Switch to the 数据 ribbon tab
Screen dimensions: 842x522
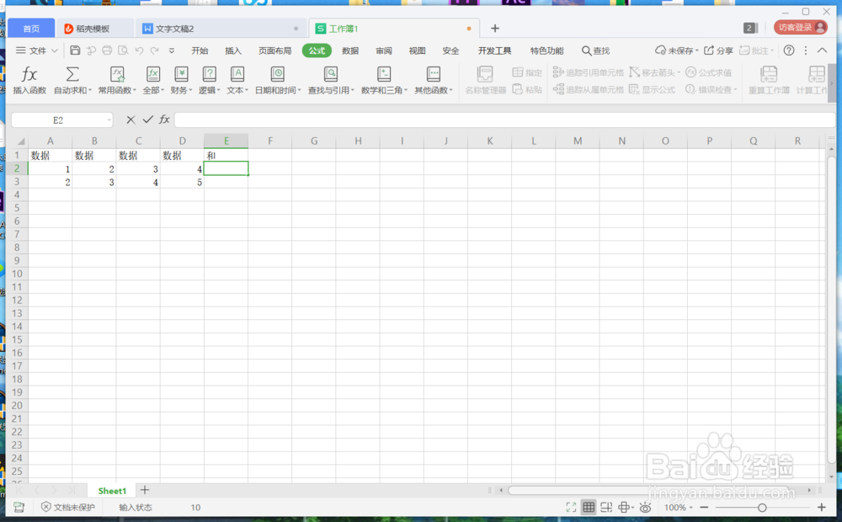(x=350, y=51)
